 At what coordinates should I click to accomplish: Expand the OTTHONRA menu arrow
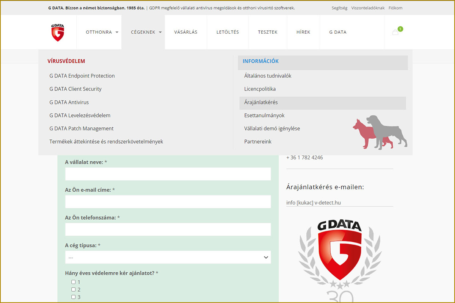point(117,33)
